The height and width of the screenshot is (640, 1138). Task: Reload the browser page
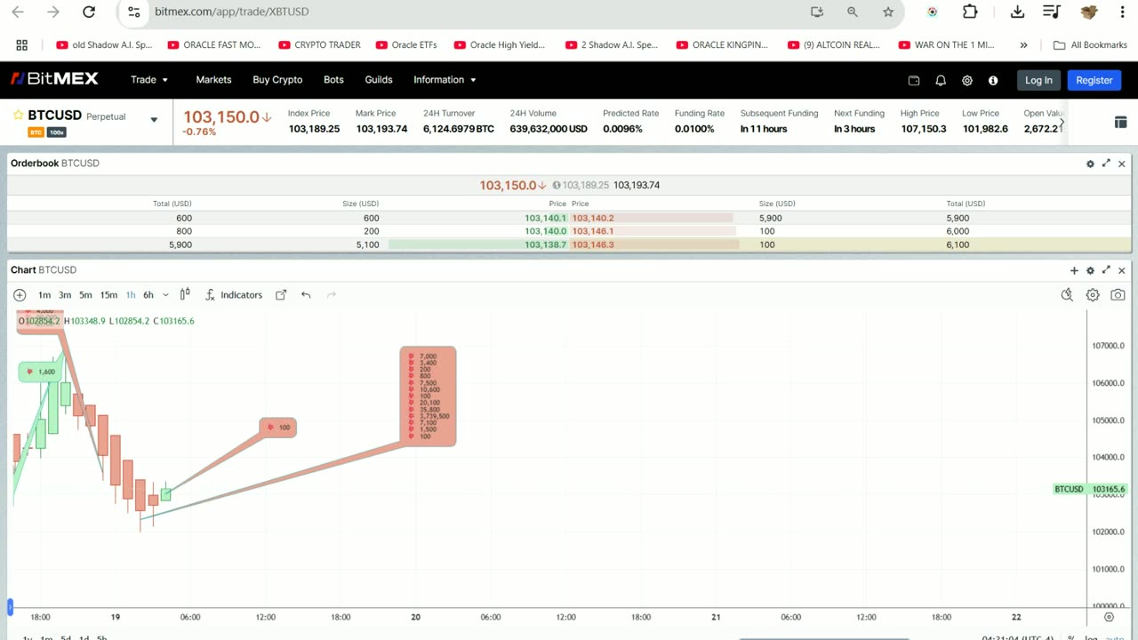pos(88,12)
